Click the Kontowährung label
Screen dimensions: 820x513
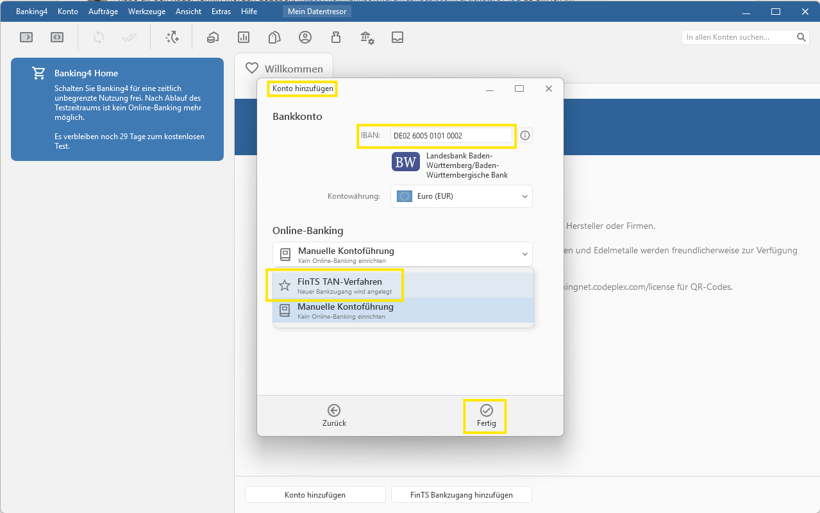coord(354,196)
